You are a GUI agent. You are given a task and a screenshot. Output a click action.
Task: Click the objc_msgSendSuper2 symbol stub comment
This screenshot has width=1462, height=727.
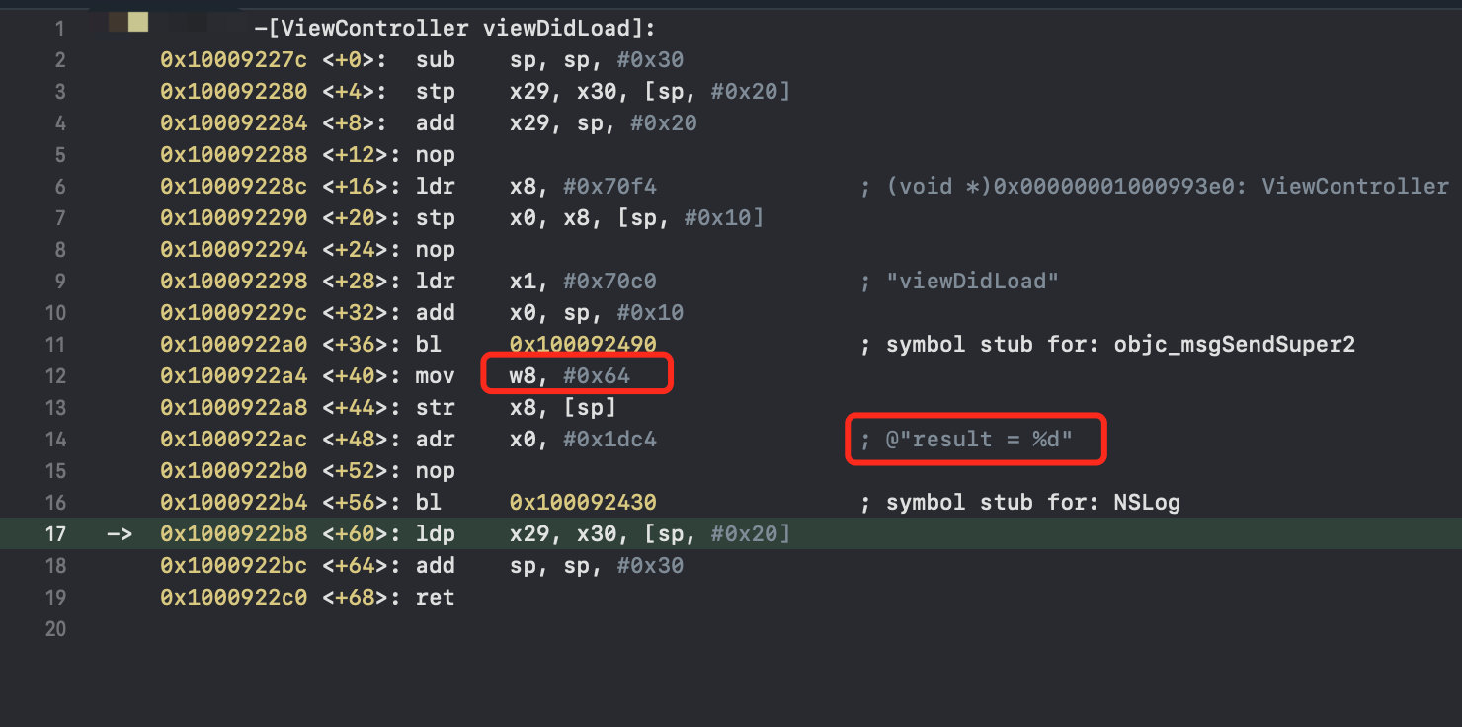1107,345
